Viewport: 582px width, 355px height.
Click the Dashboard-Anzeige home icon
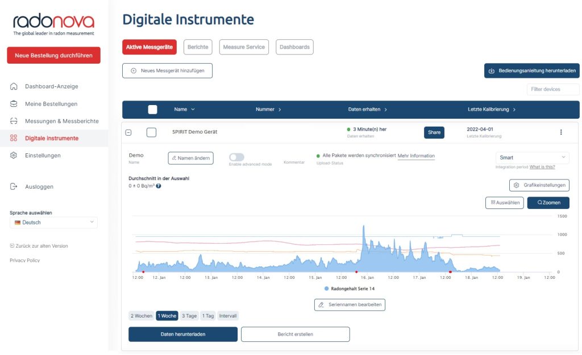tap(14, 86)
